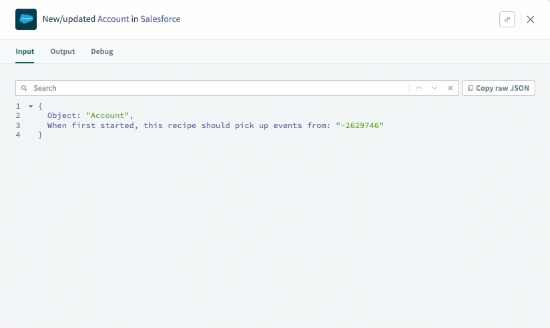The height and width of the screenshot is (328, 550).
Task: Select the Debug tab
Action: click(102, 51)
